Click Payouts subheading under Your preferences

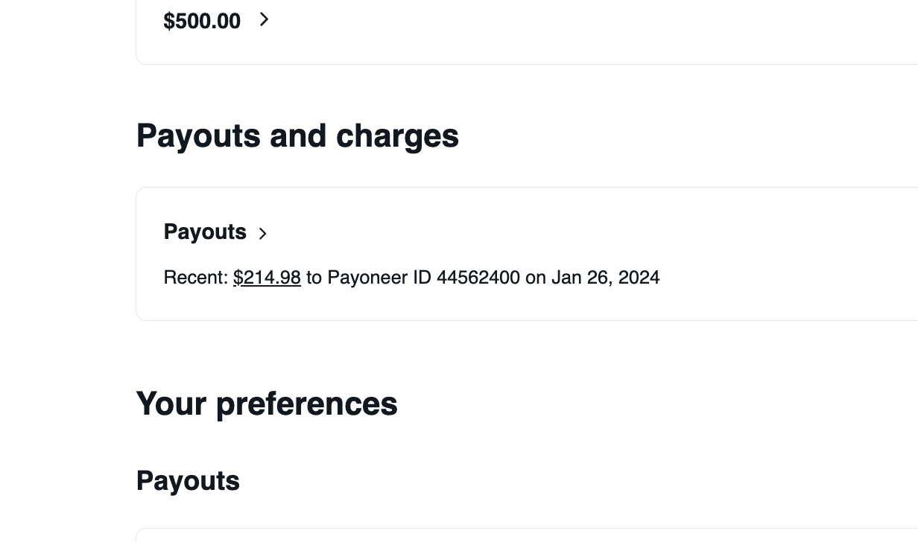(x=188, y=481)
